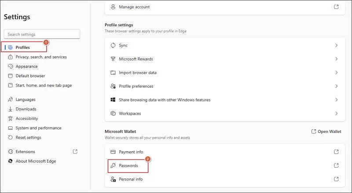
Task: Open Accessibility settings page
Action: coord(27,118)
